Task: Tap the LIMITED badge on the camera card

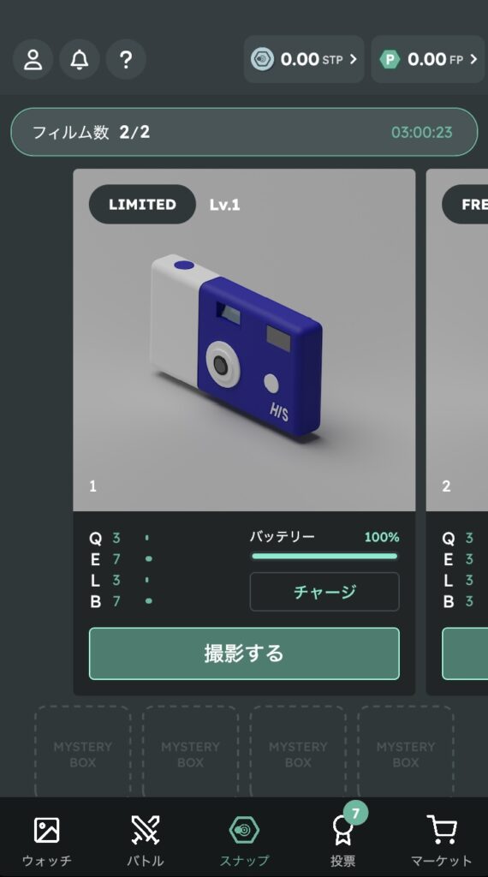Action: click(142, 204)
